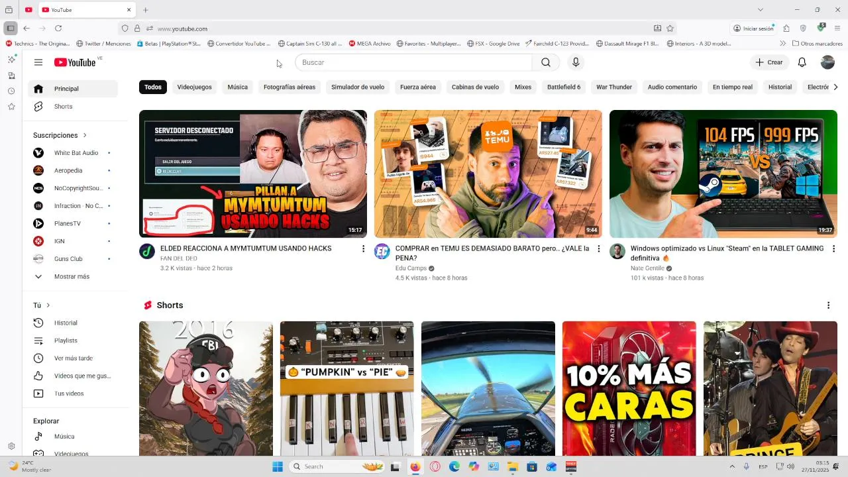Select the Battlefield 6 chip
The width and height of the screenshot is (848, 477).
click(x=564, y=87)
